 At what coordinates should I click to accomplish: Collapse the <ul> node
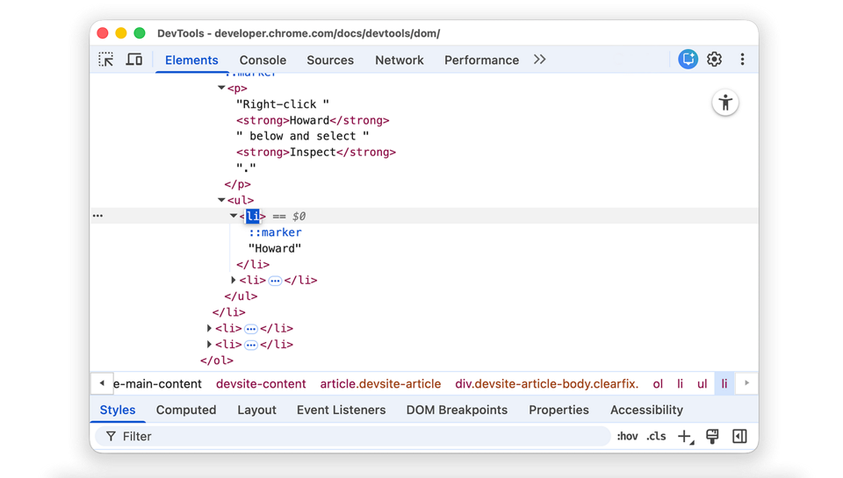(221, 200)
